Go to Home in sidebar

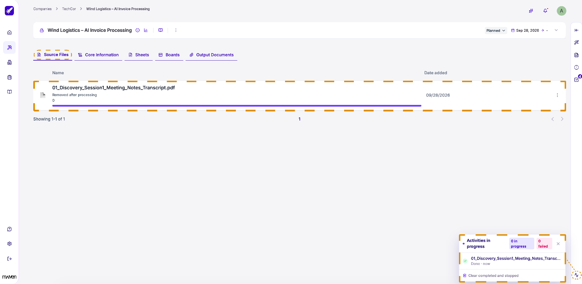point(9,32)
